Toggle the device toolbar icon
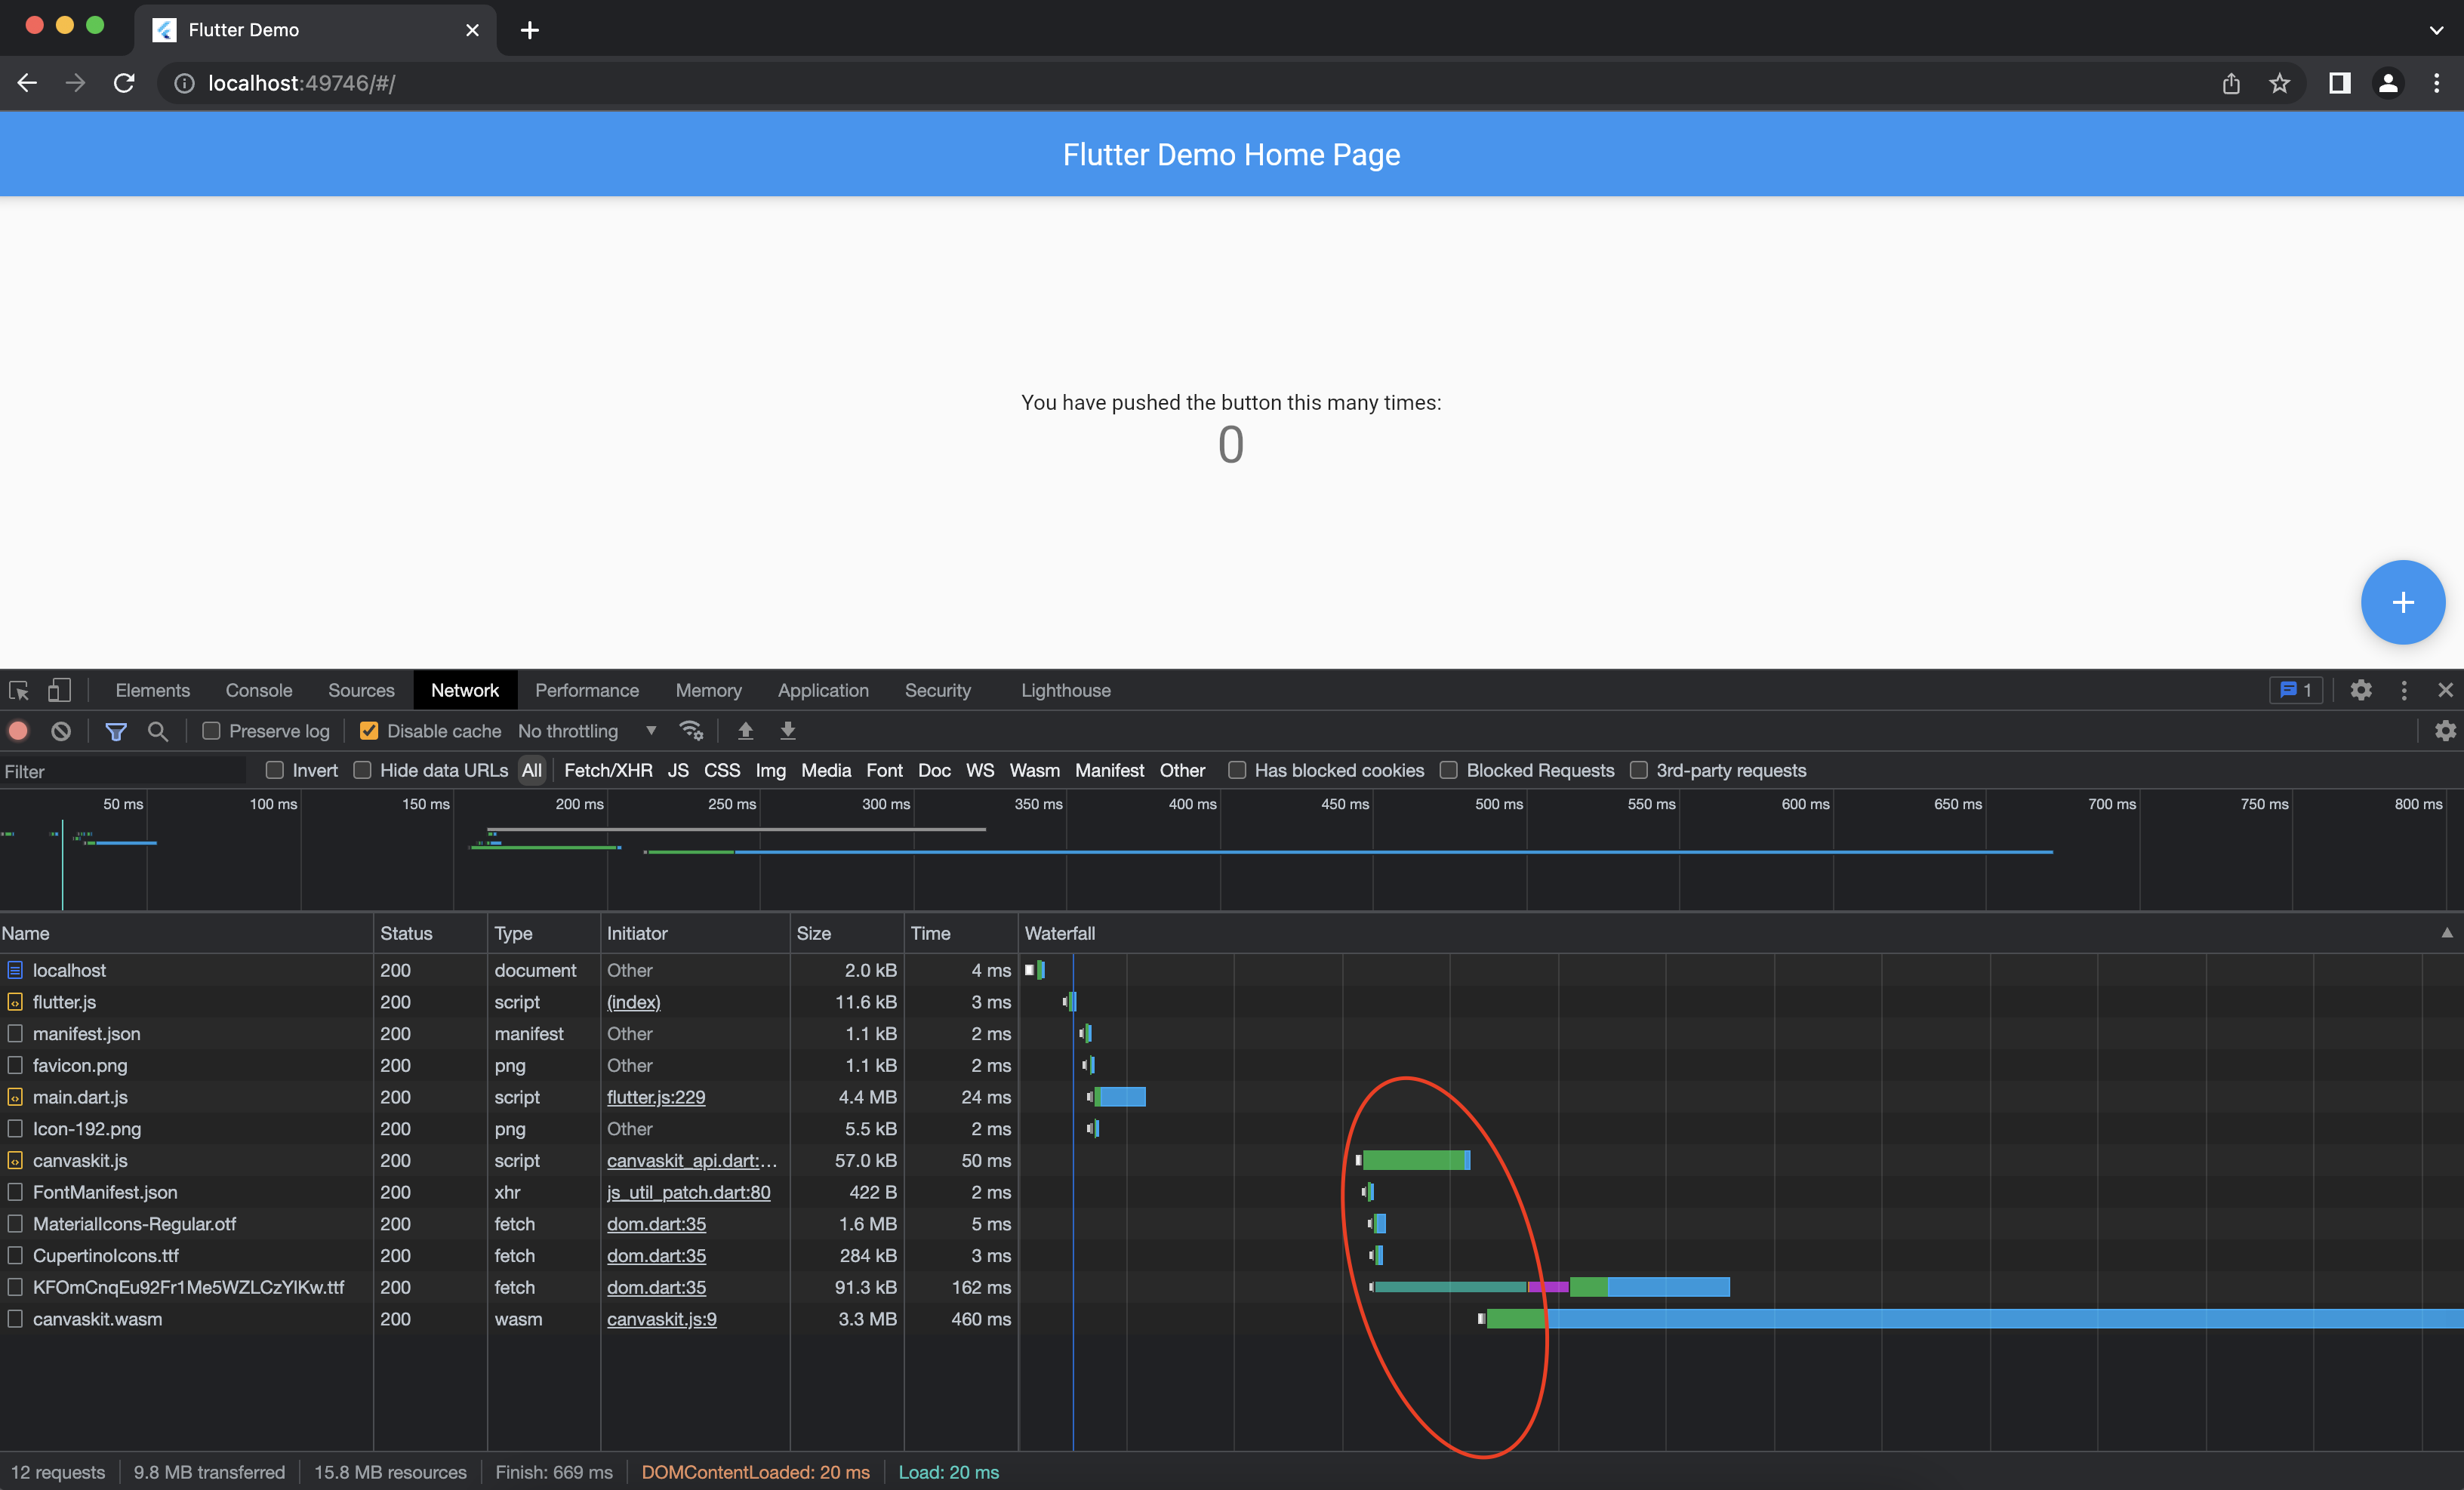 pos(60,690)
